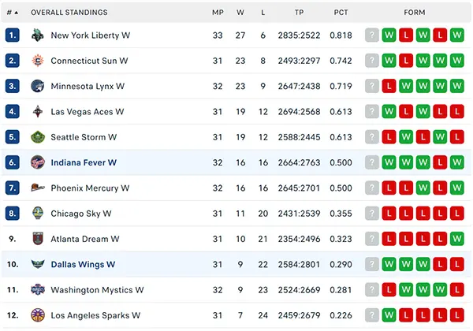Click the last green W form badge for Indiana Fever
The height and width of the screenshot is (331, 473).
click(x=457, y=162)
